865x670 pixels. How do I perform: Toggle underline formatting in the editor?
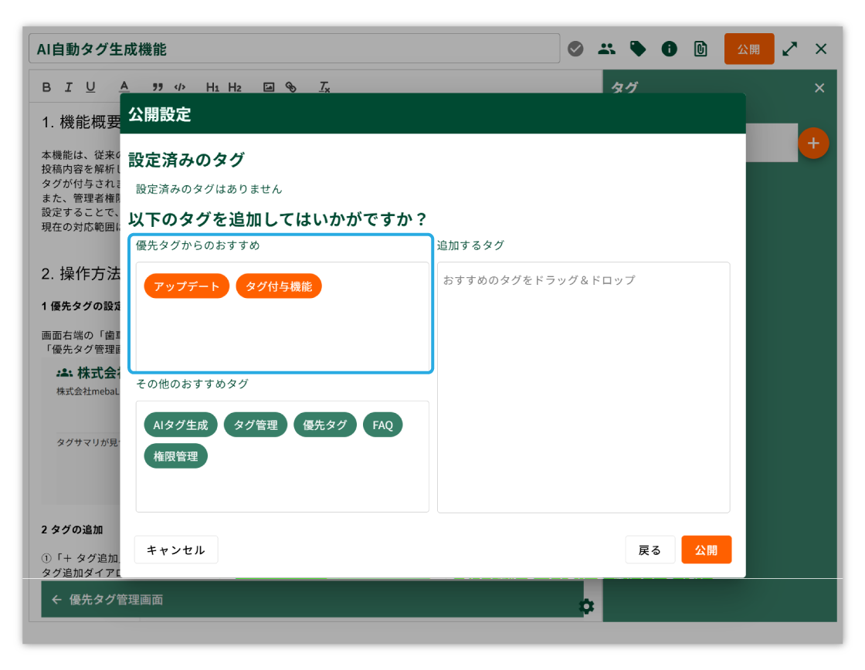click(90, 87)
